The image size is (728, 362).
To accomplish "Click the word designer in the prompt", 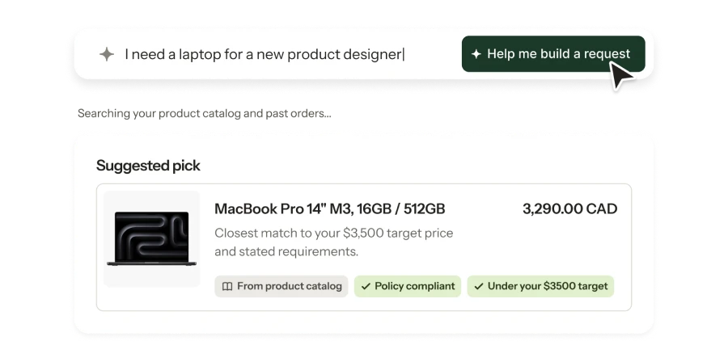I will [372, 55].
